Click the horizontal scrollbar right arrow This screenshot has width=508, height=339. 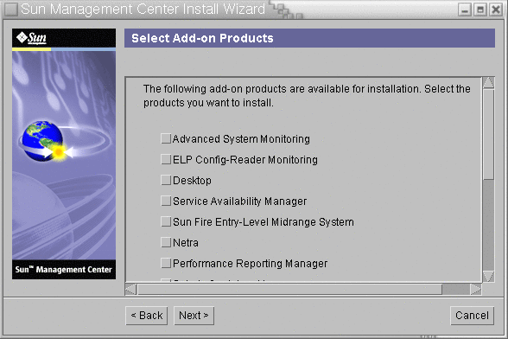475,290
